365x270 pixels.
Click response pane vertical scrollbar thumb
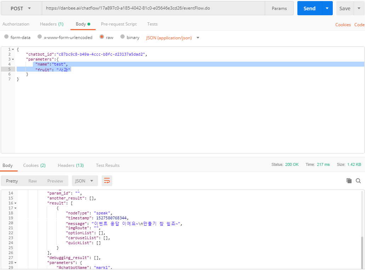(362, 253)
